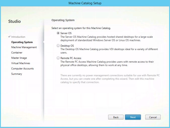The image size is (170, 128).
Task: Open the Introduction step in sidebar
Action: coord(18,37)
